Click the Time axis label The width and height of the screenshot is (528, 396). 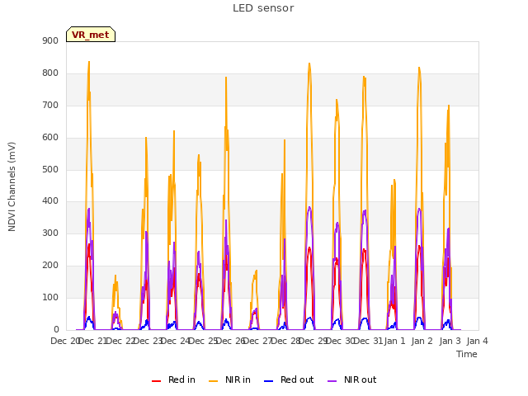[467, 354]
